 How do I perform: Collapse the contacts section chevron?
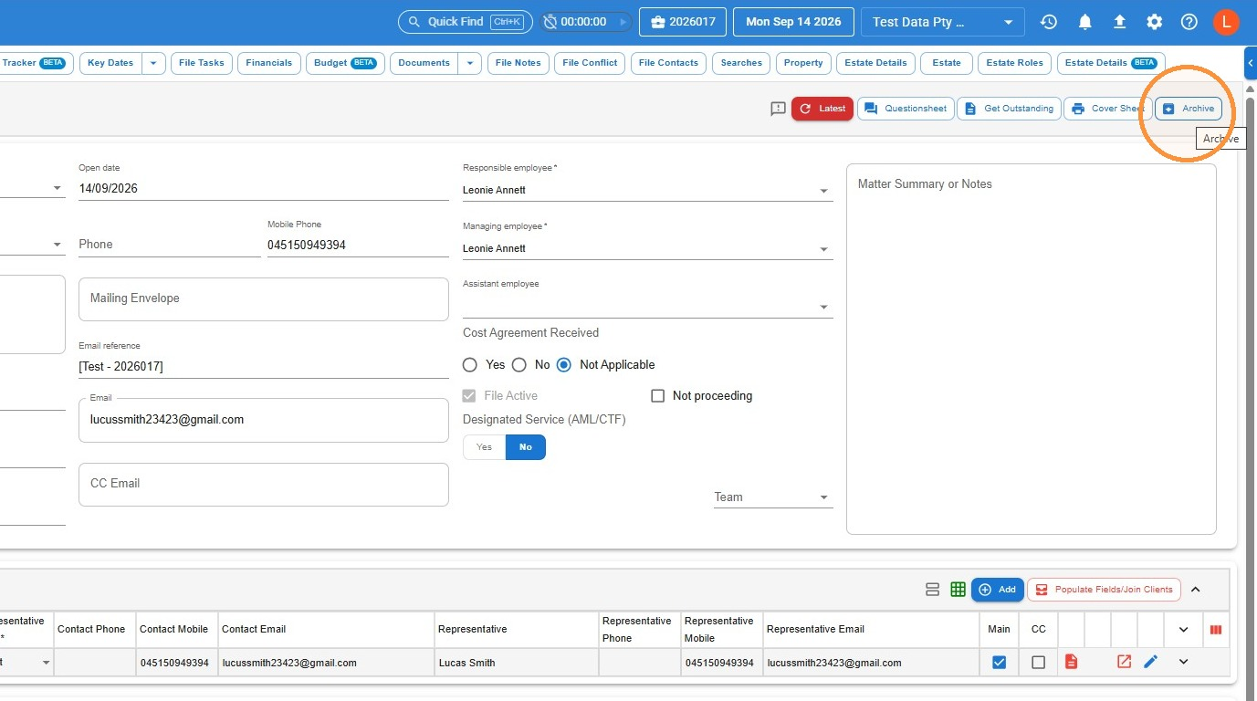coord(1196,590)
